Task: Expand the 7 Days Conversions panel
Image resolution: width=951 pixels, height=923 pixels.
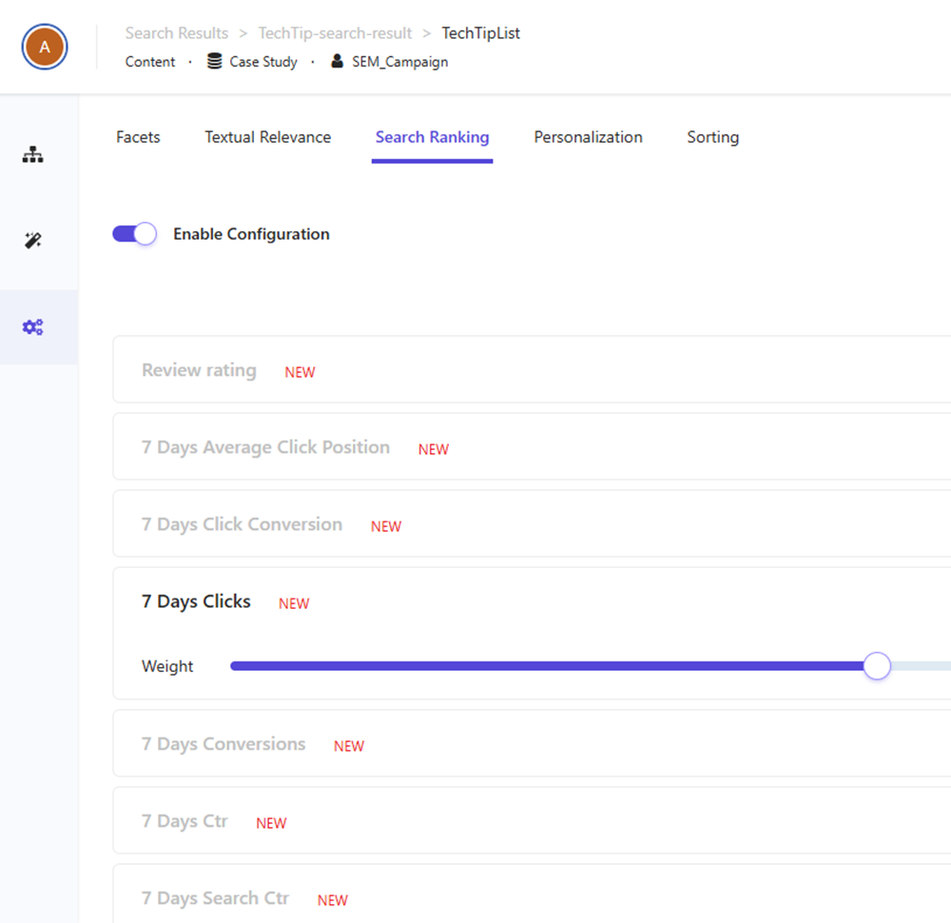Action: (532, 743)
